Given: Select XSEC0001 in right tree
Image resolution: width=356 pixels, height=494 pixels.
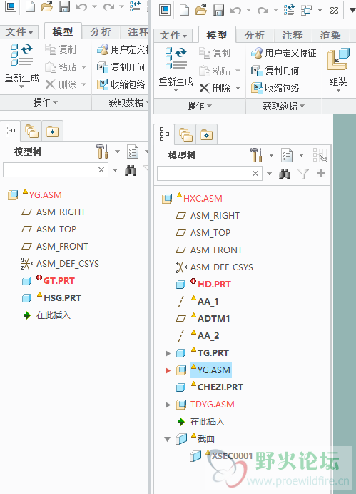Looking at the screenshot, I should [232, 456].
